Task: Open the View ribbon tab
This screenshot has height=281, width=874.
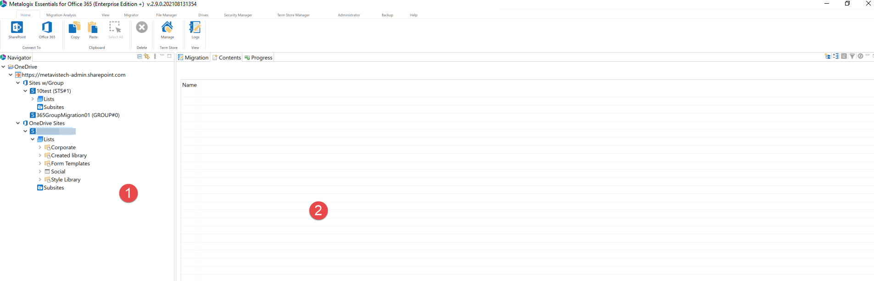Action: click(106, 15)
